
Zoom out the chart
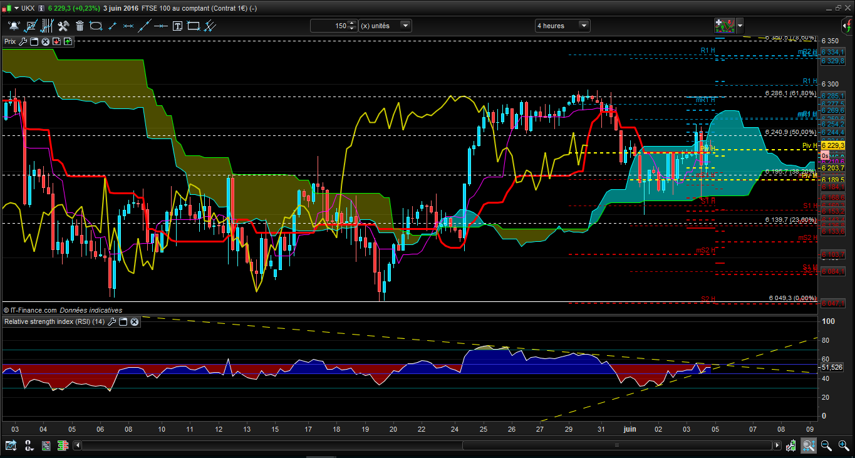[826, 445]
